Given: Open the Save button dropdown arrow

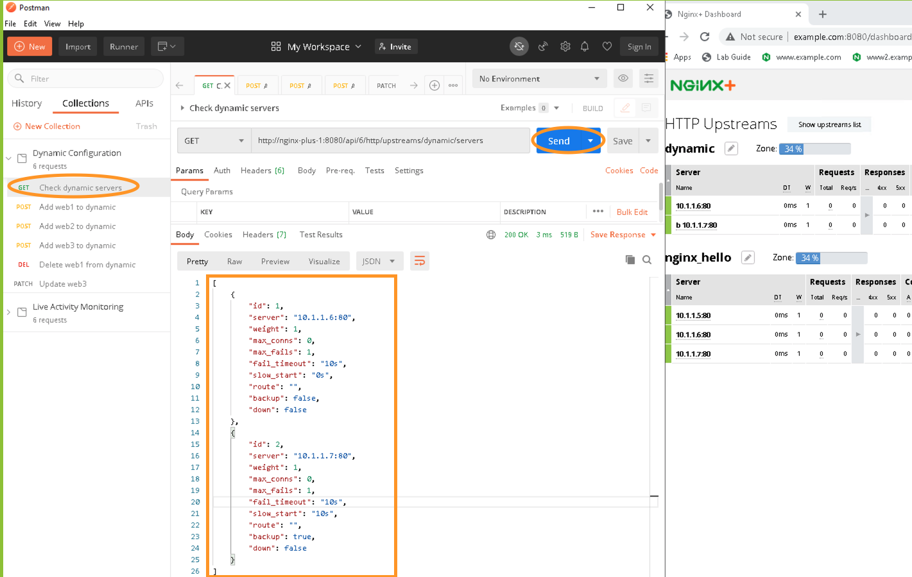Looking at the screenshot, I should click(x=648, y=140).
